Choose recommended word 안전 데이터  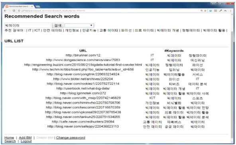pyautogui.click(x=52, y=30)
